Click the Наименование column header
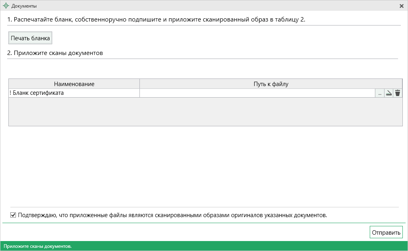The height and width of the screenshot is (251, 408). [x=74, y=84]
